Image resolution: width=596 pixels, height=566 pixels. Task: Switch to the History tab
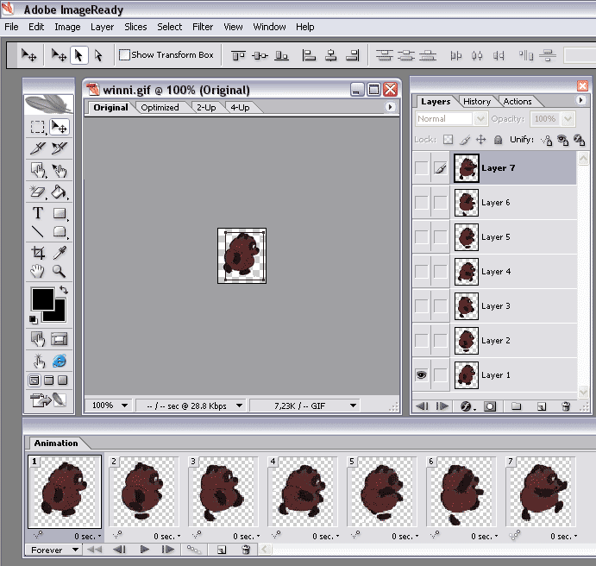pos(477,102)
